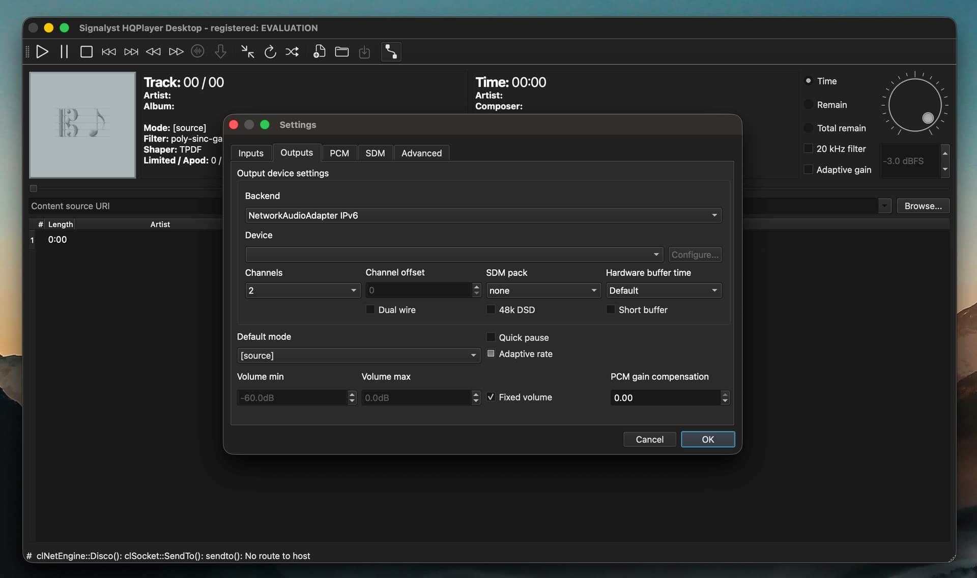Open the Default mode dropdown
Screen dimensions: 977x578
tap(358, 355)
